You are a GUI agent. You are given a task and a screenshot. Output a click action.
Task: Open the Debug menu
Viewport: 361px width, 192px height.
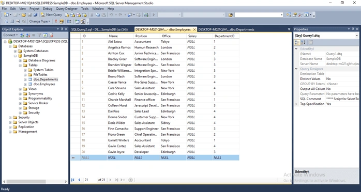[x=48, y=9]
